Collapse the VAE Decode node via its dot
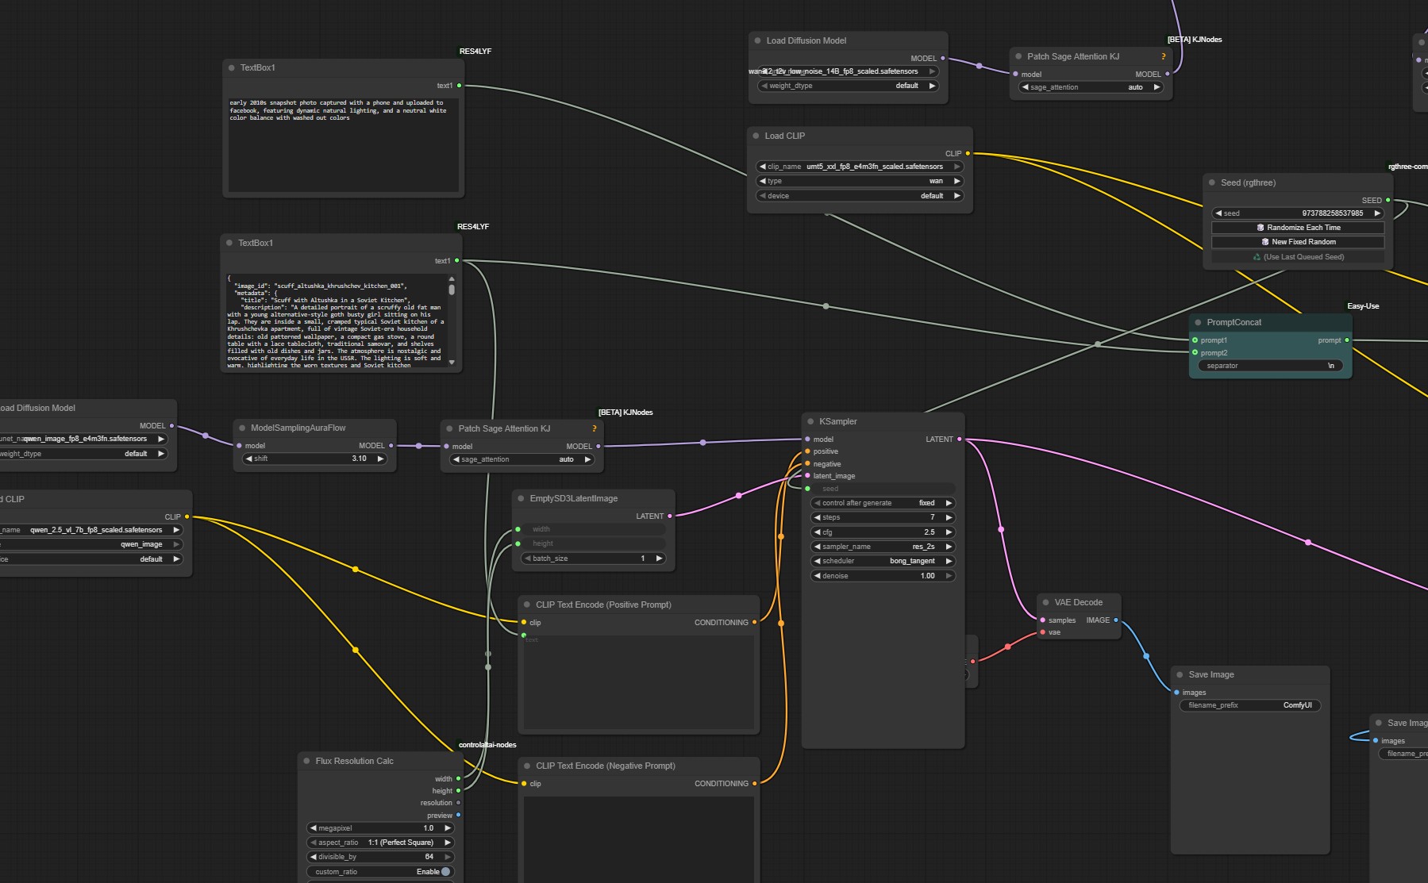Screen dimensions: 1428x883 coord(1045,602)
